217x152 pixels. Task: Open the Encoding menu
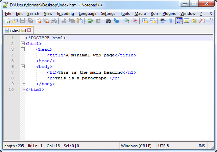click(66, 14)
